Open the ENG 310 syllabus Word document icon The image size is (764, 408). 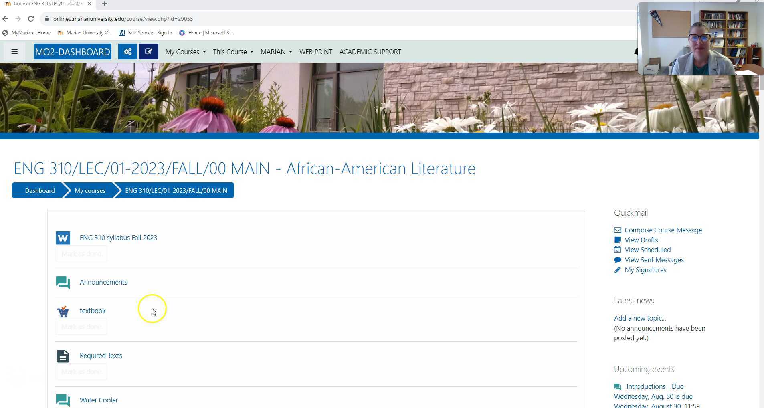pos(63,238)
